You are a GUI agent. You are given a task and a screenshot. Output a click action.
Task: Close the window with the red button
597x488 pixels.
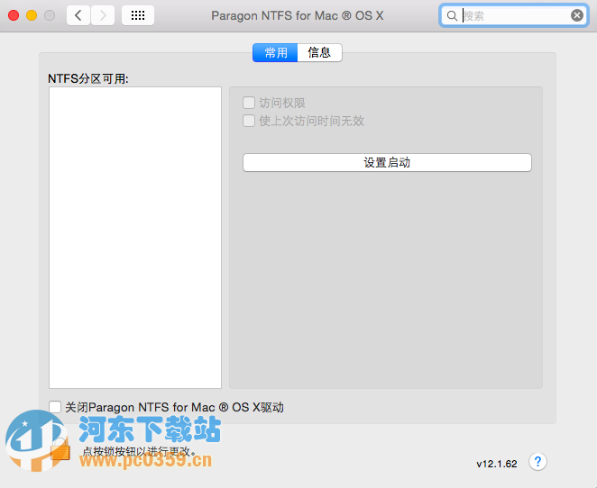tap(14, 15)
